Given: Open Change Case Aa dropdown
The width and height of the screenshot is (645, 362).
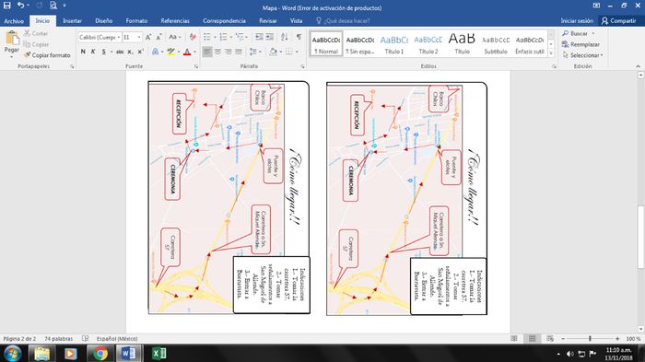Looking at the screenshot, I should (175, 37).
